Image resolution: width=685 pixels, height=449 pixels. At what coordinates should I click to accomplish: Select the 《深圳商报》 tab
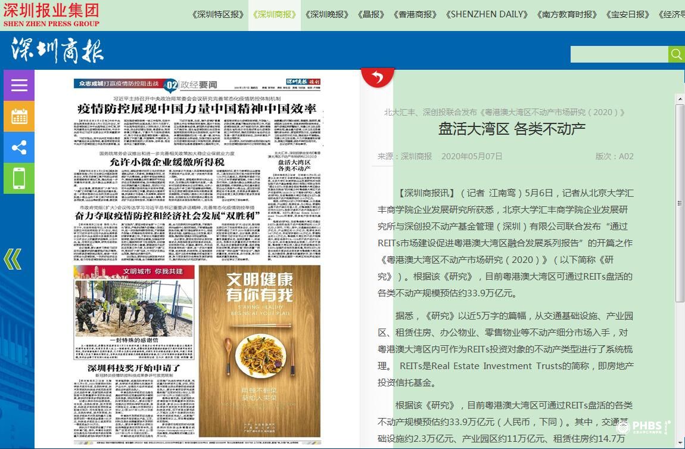pos(275,14)
